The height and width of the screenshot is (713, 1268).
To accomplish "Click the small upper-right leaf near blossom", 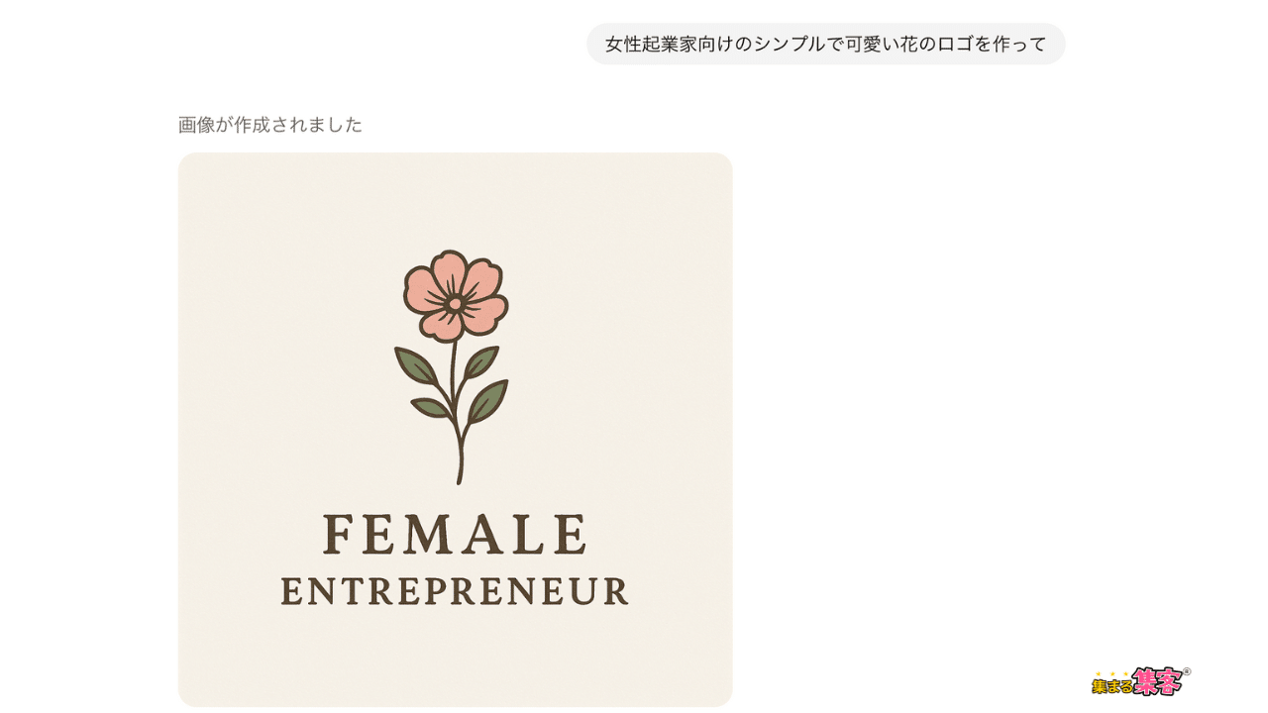I will [481, 361].
